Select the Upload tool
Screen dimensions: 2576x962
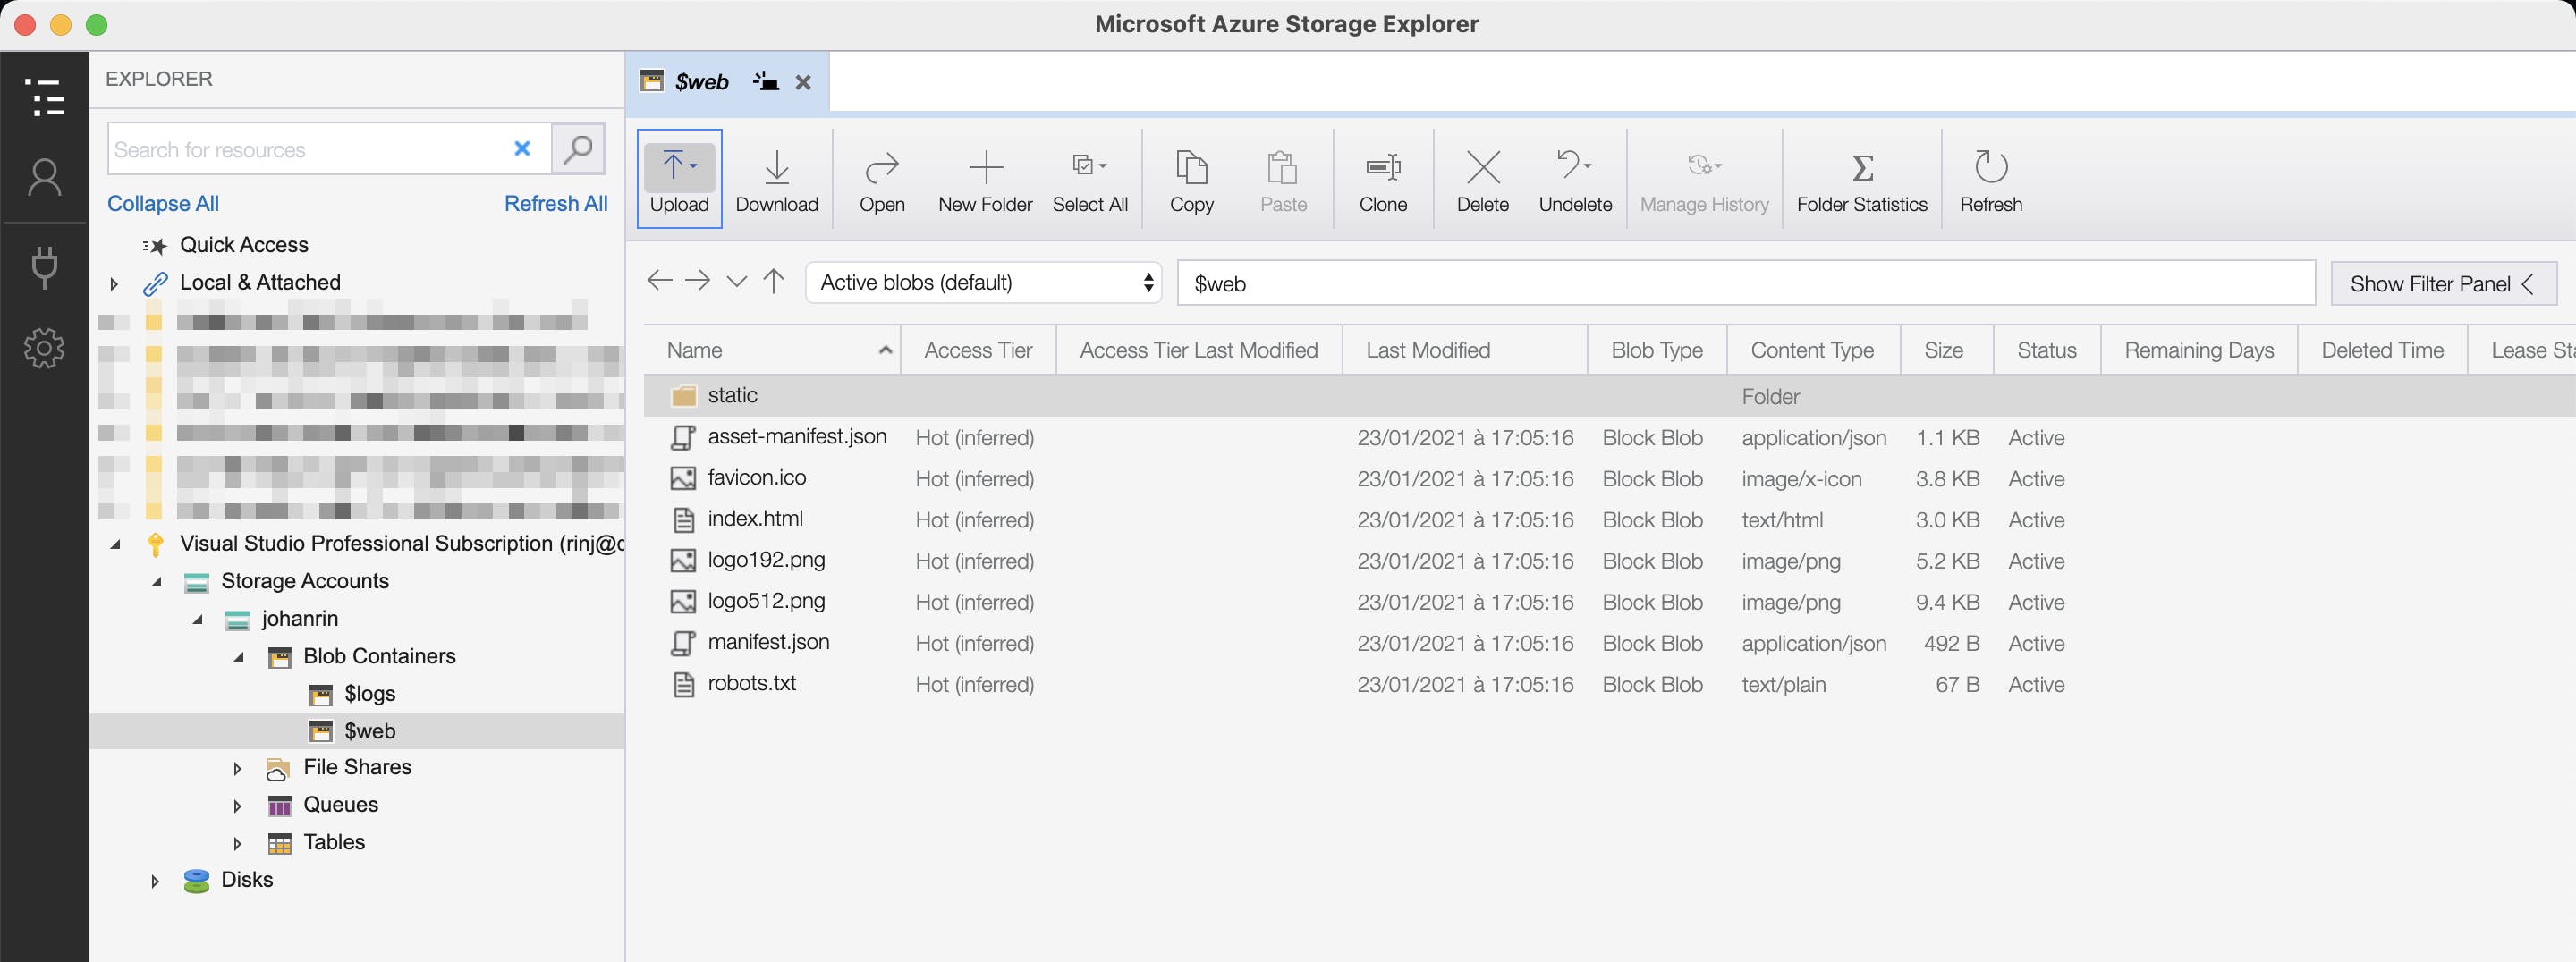pyautogui.click(x=679, y=178)
